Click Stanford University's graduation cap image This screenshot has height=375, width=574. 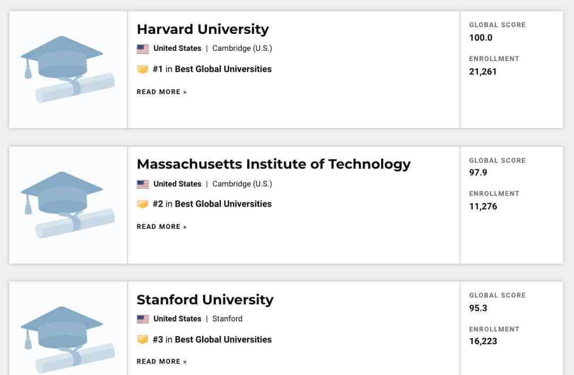[x=67, y=339]
